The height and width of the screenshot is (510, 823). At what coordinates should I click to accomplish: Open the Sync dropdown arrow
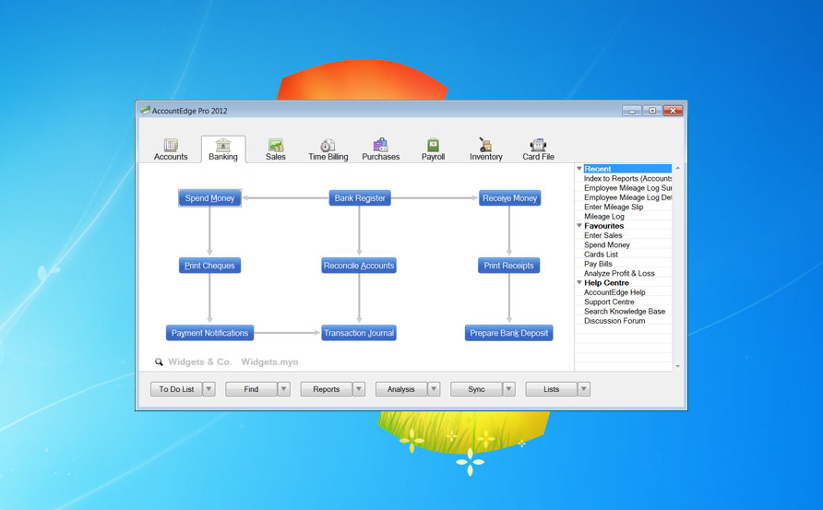[x=508, y=389]
